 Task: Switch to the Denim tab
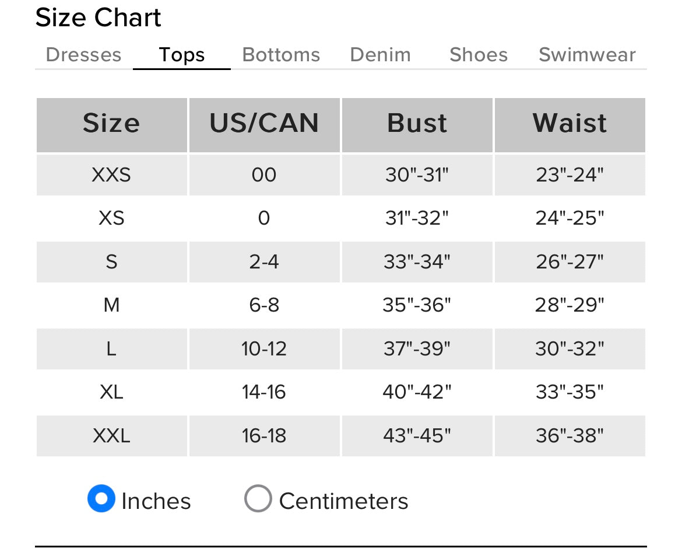pos(380,55)
